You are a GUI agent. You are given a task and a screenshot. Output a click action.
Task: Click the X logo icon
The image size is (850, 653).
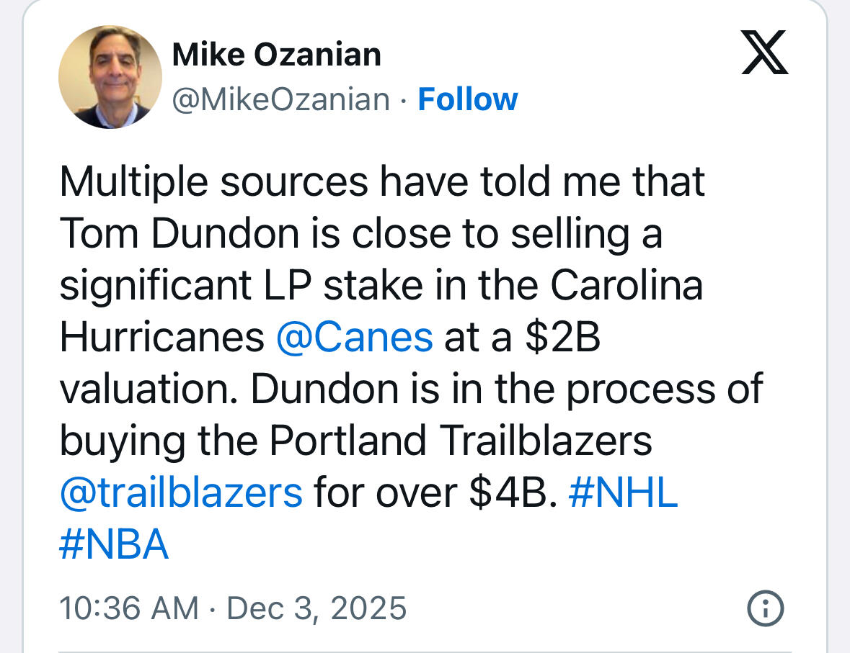click(x=764, y=53)
